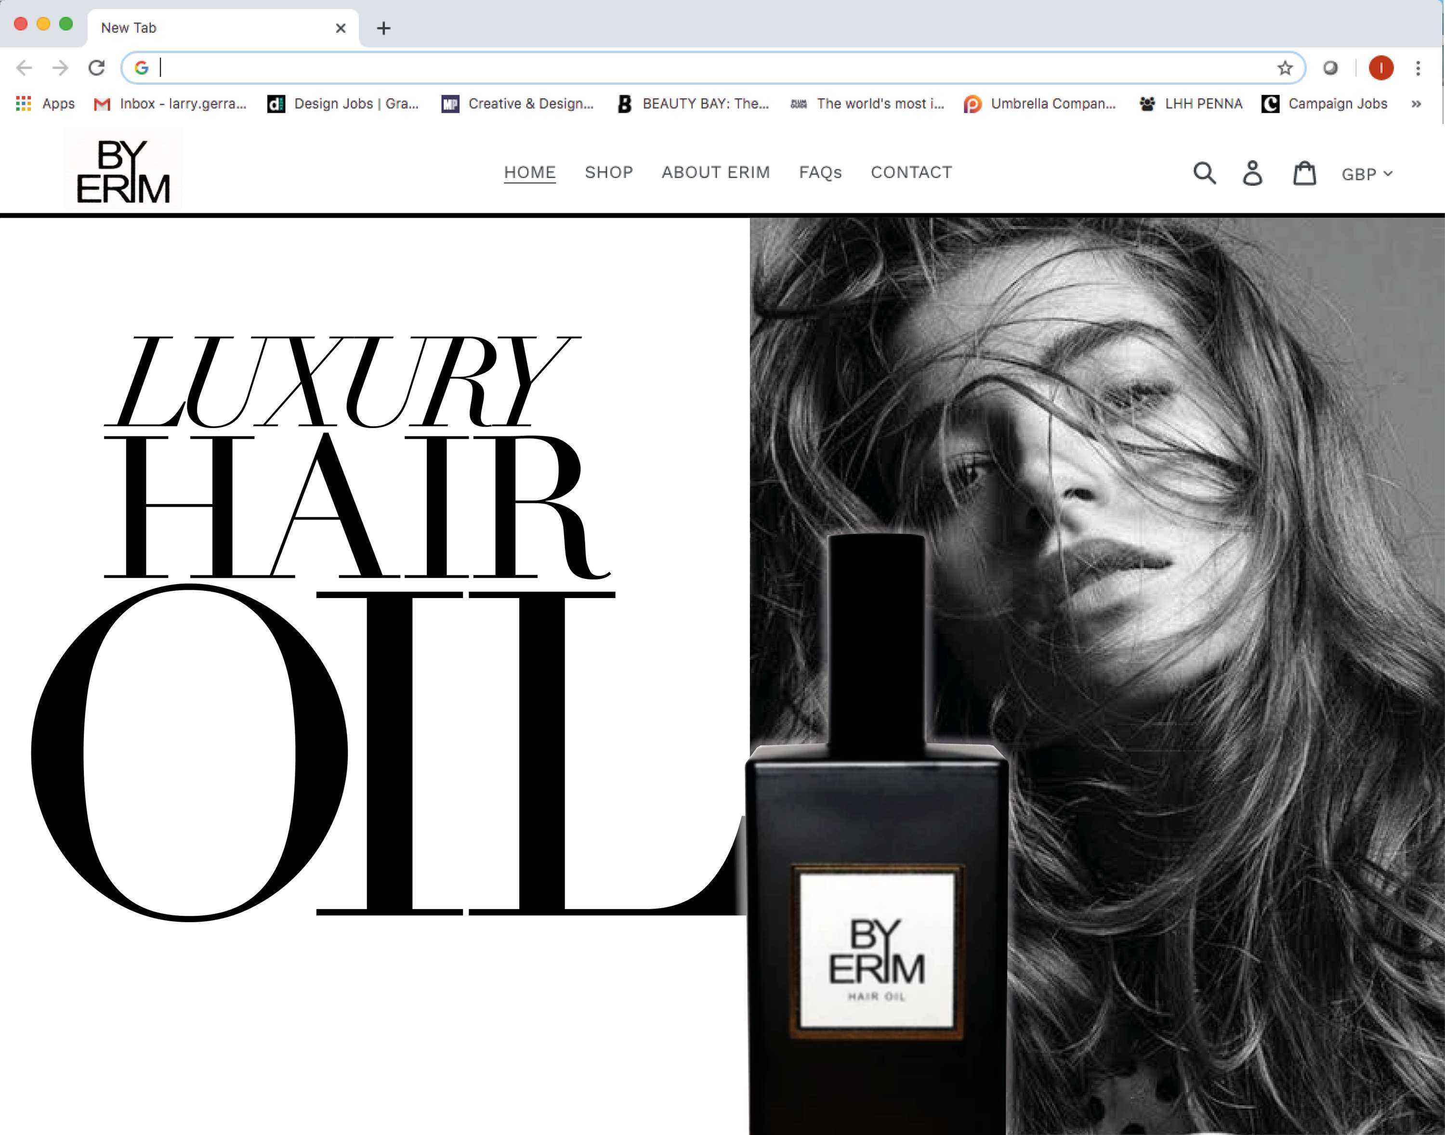Open a new browser tab
Image resolution: width=1445 pixels, height=1135 pixels.
[x=383, y=28]
